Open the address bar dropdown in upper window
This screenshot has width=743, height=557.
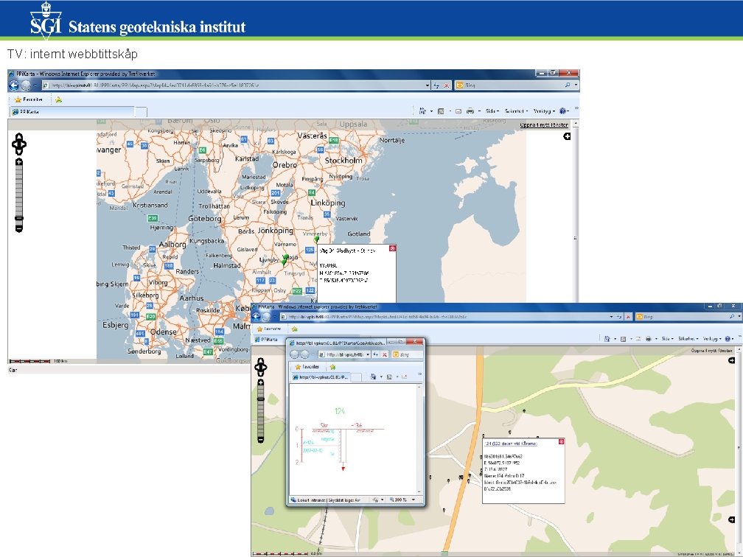point(428,85)
